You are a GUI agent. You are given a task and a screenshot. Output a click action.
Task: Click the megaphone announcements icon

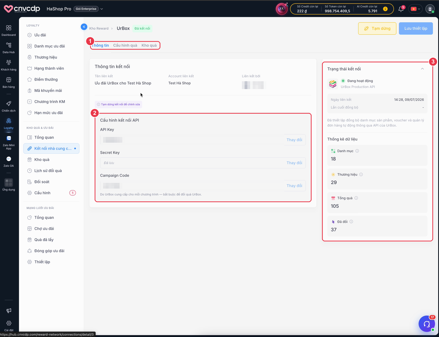[9, 310]
